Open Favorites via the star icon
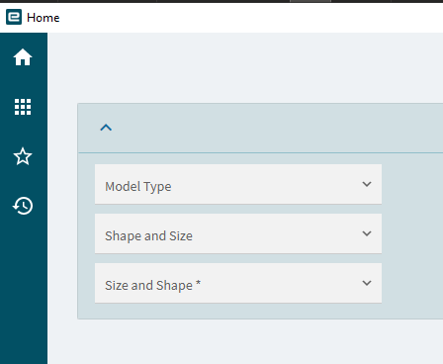The height and width of the screenshot is (364, 443). pos(23,156)
